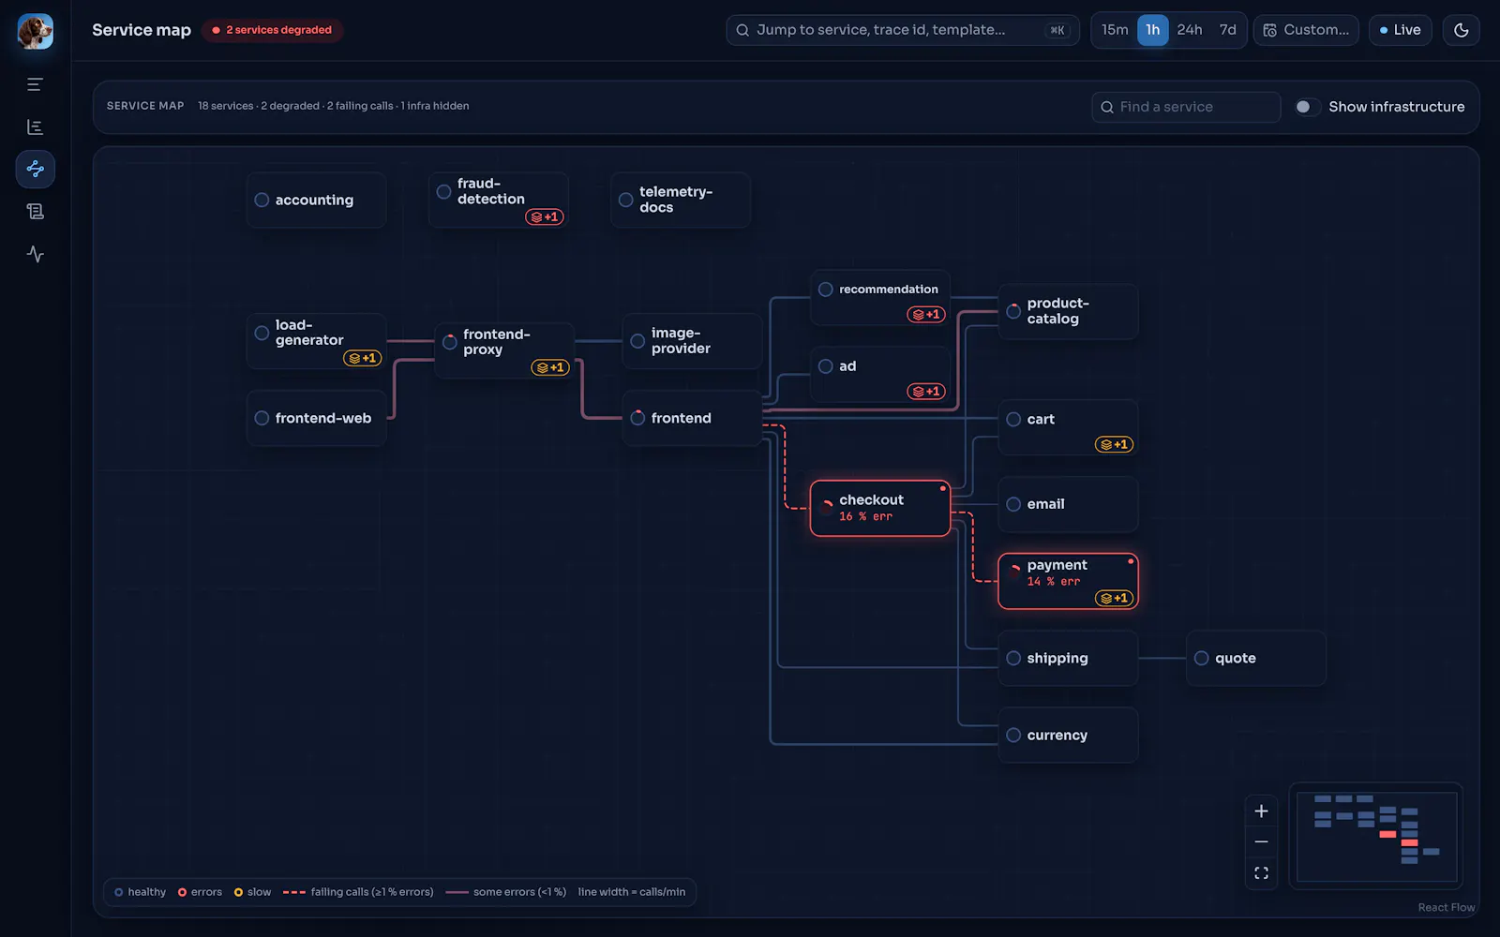Select the service map icon in sidebar
This screenshot has height=937, width=1500.
click(35, 169)
